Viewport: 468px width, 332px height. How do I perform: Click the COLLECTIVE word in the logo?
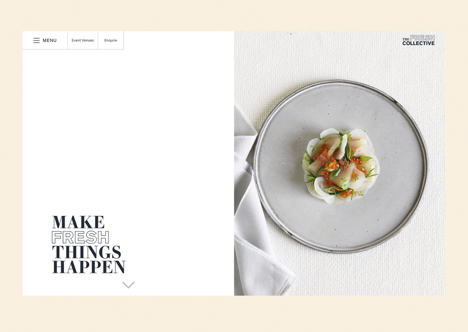[419, 43]
